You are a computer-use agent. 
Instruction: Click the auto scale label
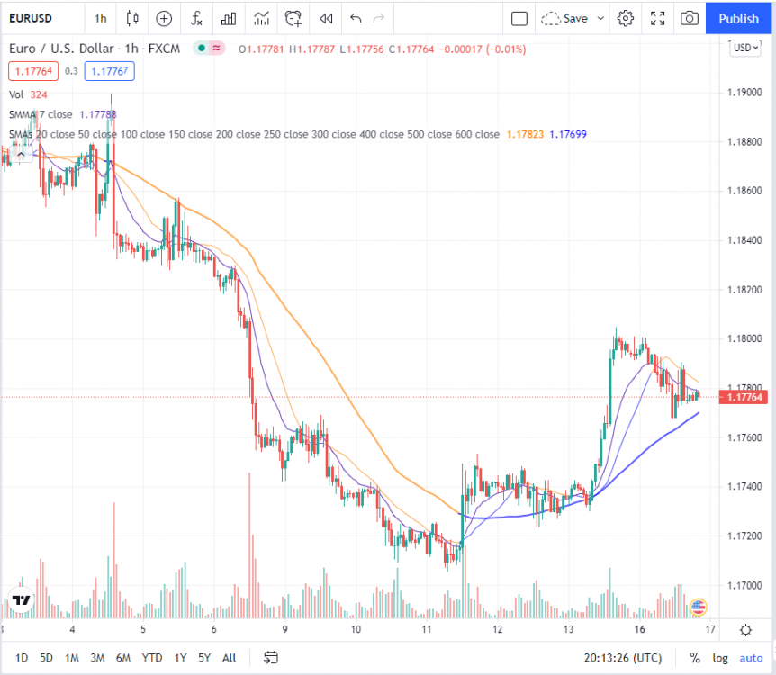(x=750, y=658)
